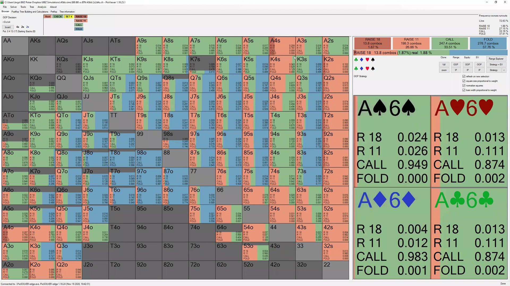Screen dimensions: 510x286
Task: Select the A4s hand cell in the grid
Action: tap(282, 46)
